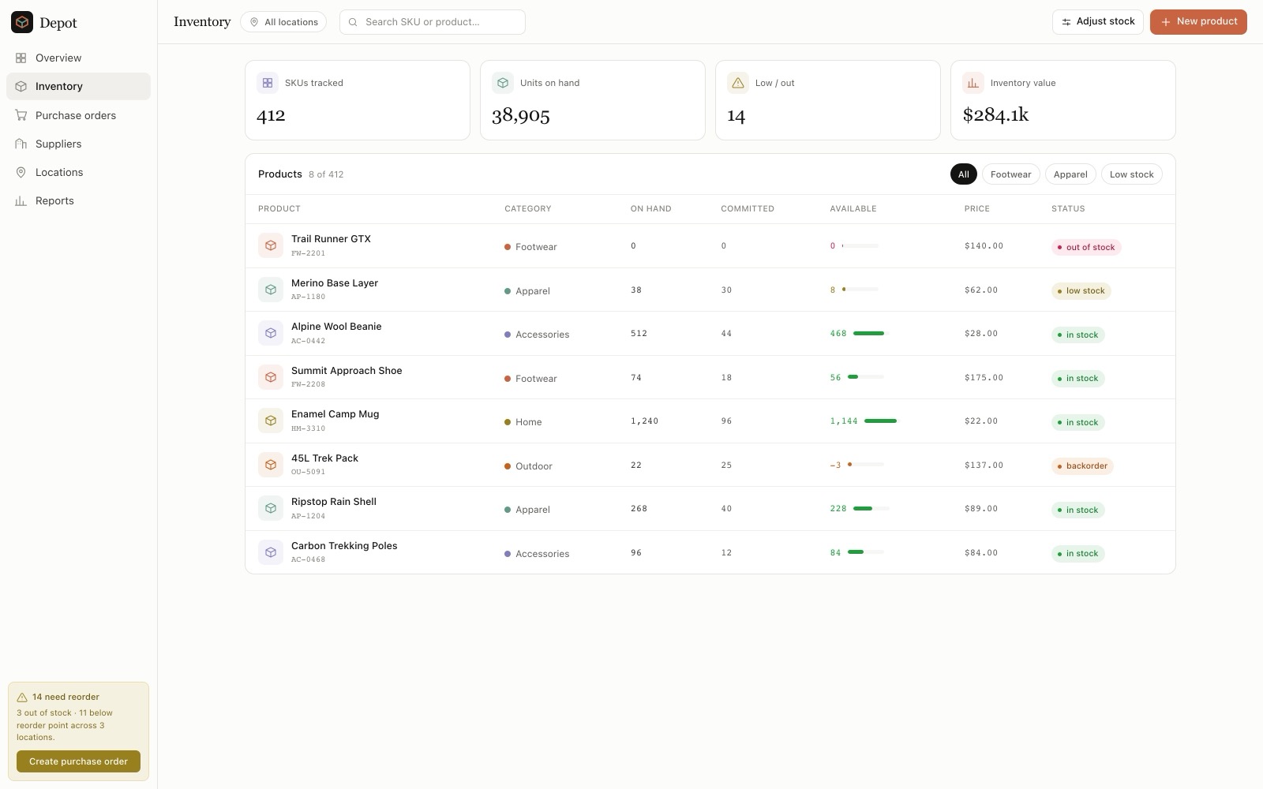Navigate to Locations
1263x789 pixels.
coord(78,172)
